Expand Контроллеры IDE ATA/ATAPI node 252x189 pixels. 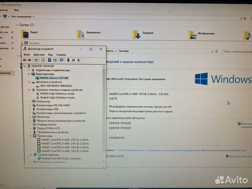[30, 105]
